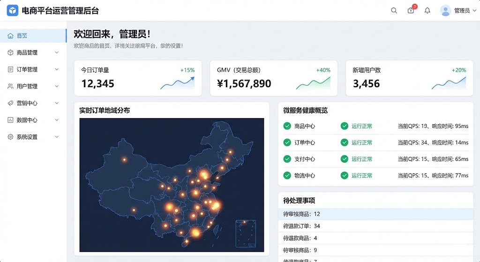The height and width of the screenshot is (262, 480).
Task: Open the 商品管理 menu item
Action: click(33, 52)
